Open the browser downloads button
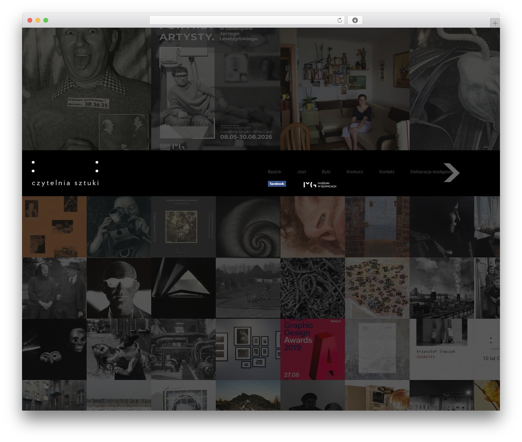522x442 pixels. (x=355, y=20)
